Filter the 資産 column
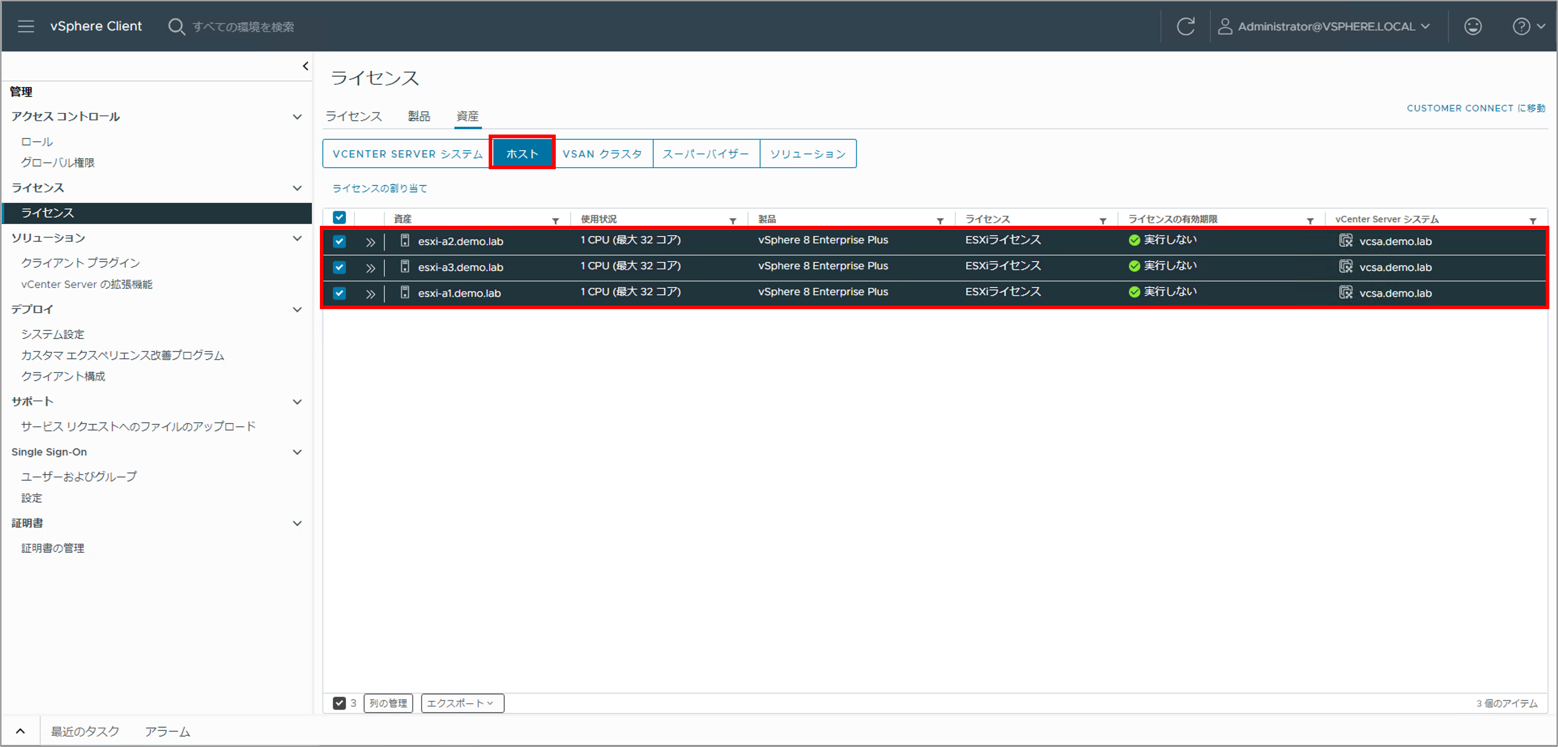The image size is (1558, 747). 555,221
